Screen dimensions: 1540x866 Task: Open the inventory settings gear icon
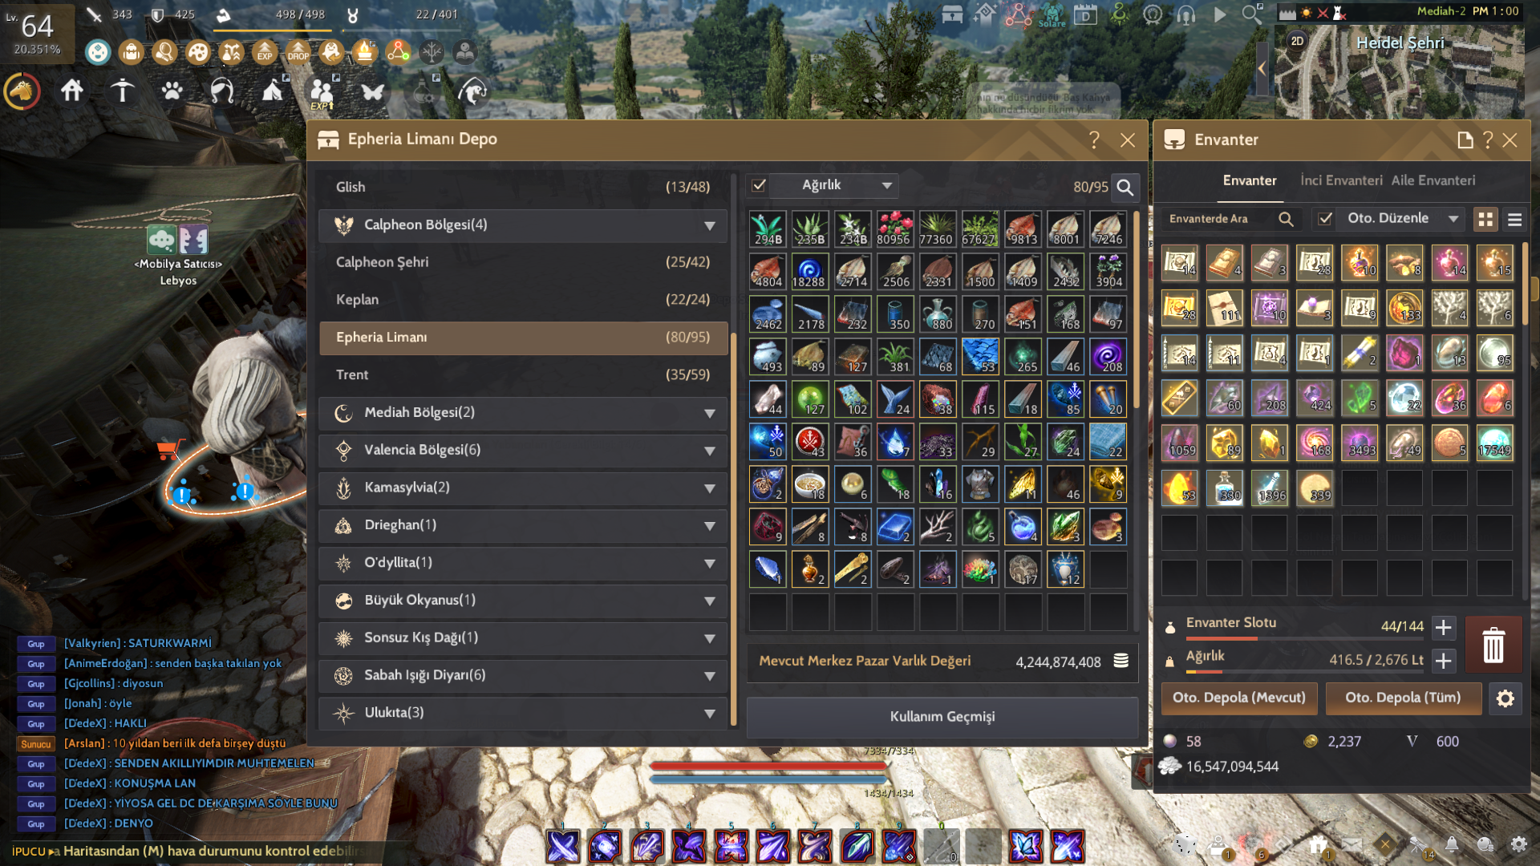1506,698
